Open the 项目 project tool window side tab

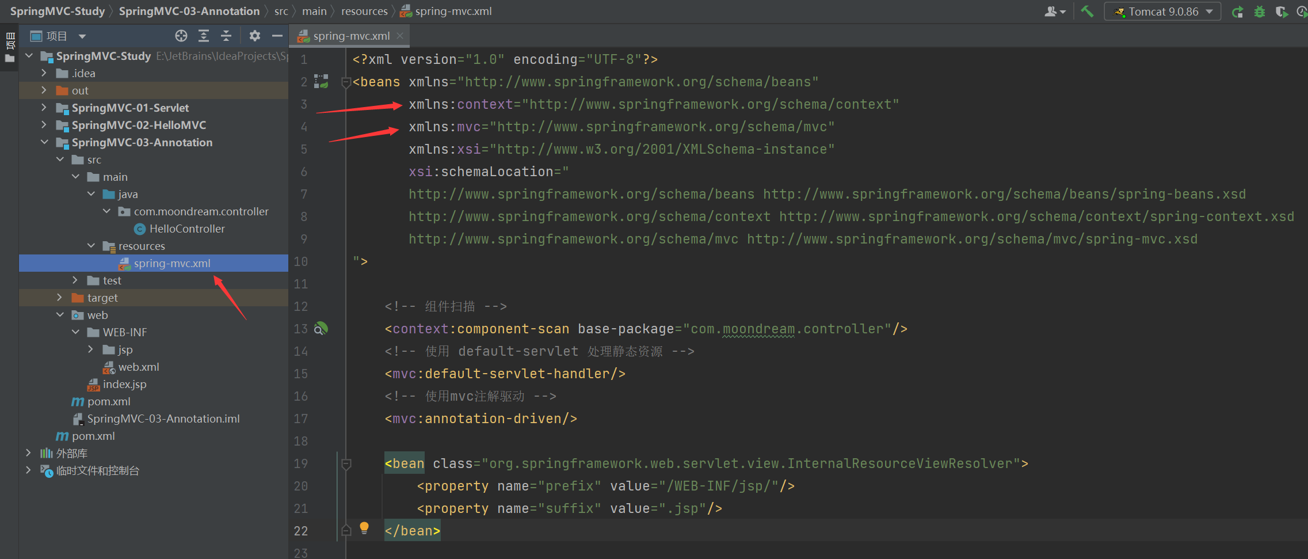click(9, 48)
